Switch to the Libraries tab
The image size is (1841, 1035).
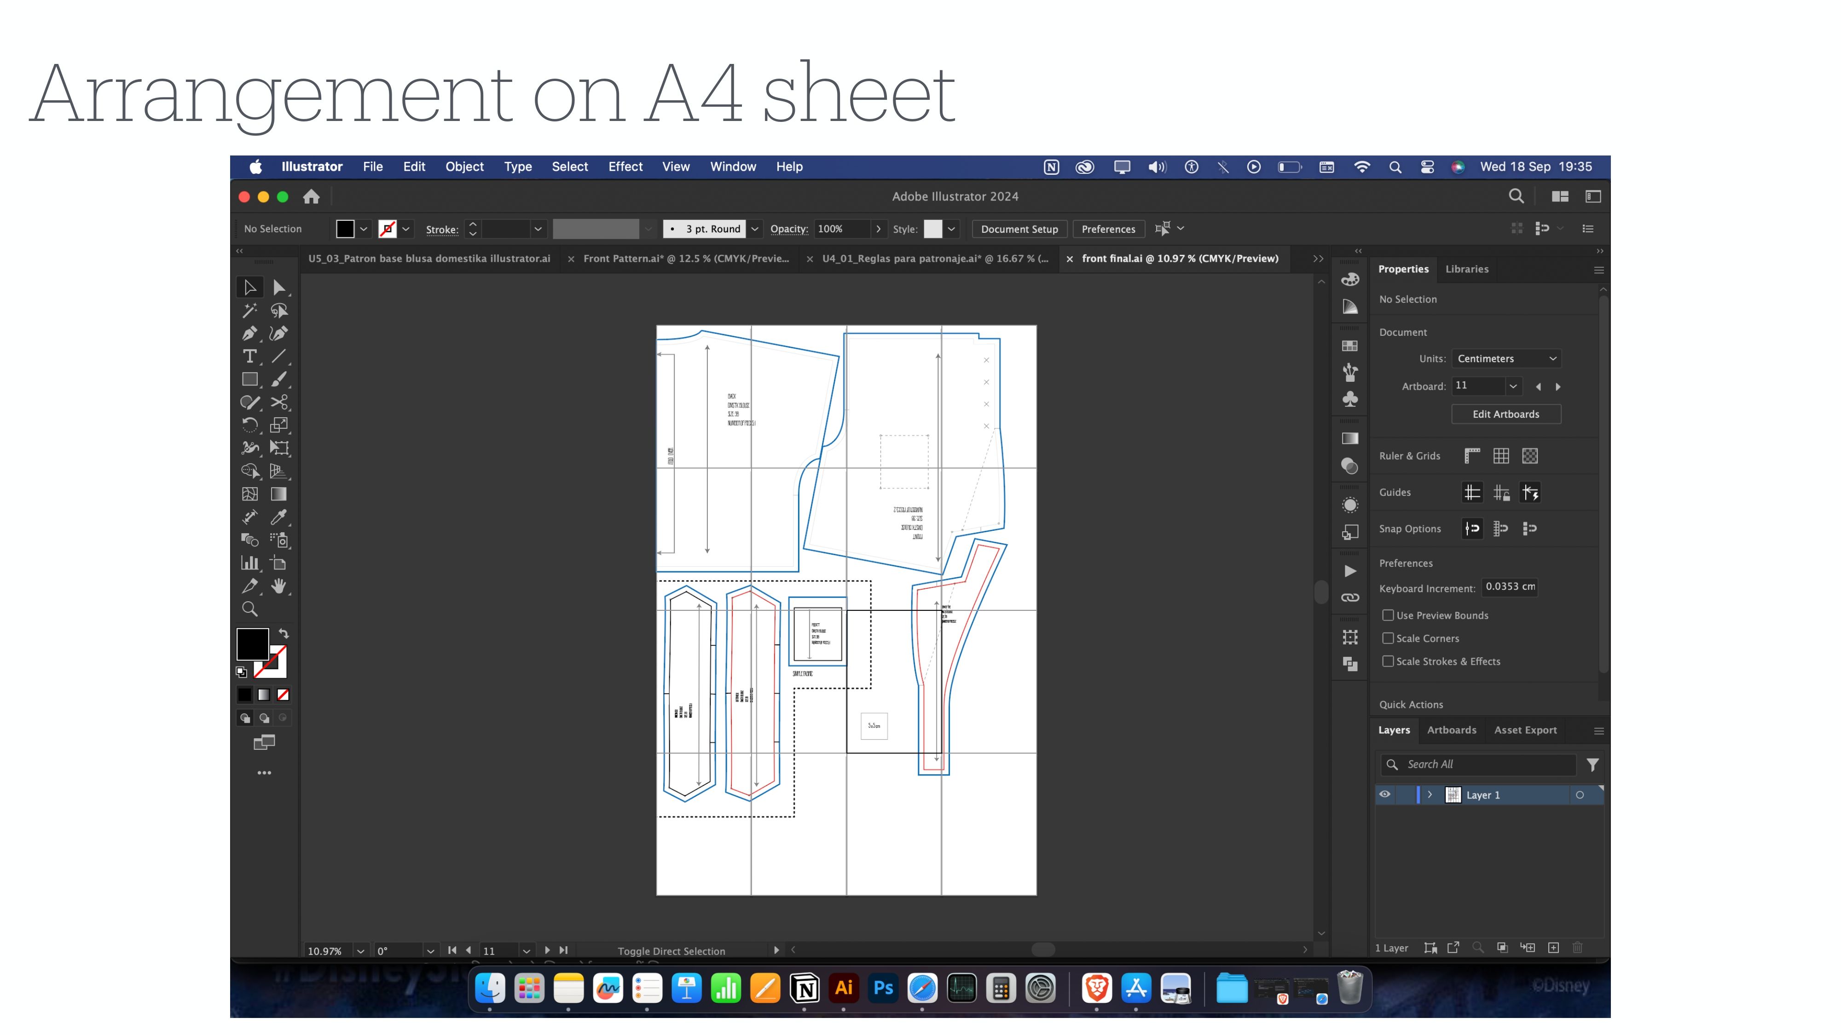1466,269
